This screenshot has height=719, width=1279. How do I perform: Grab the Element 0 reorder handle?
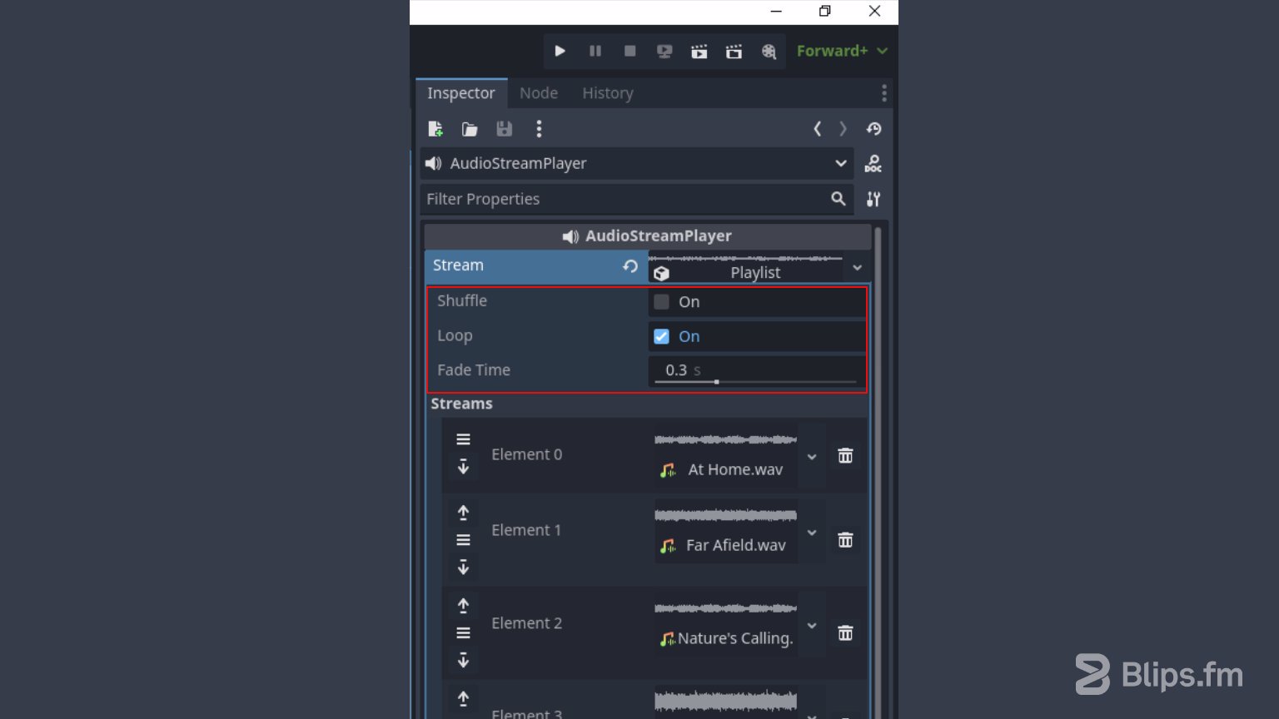click(x=463, y=439)
